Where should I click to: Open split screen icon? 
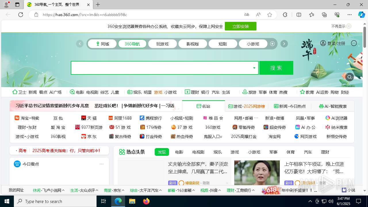point(299,15)
